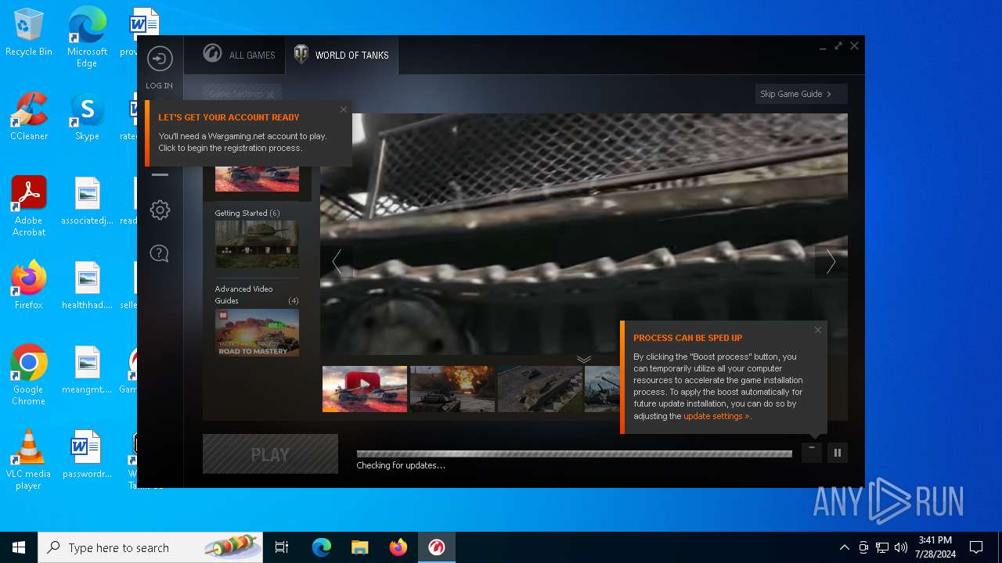1002x563 pixels.
Task: Launch Firefox from the taskbar
Action: coord(398,547)
